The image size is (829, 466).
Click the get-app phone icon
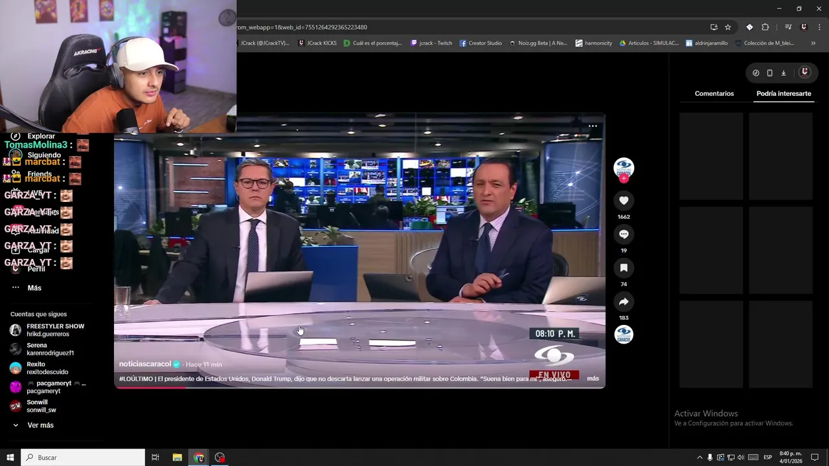click(769, 73)
